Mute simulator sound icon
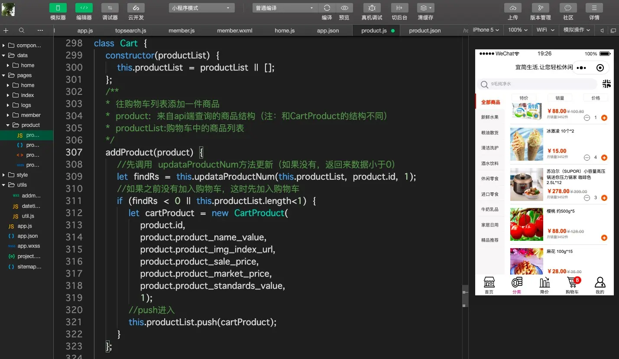This screenshot has height=359, width=619. pyautogui.click(x=602, y=30)
